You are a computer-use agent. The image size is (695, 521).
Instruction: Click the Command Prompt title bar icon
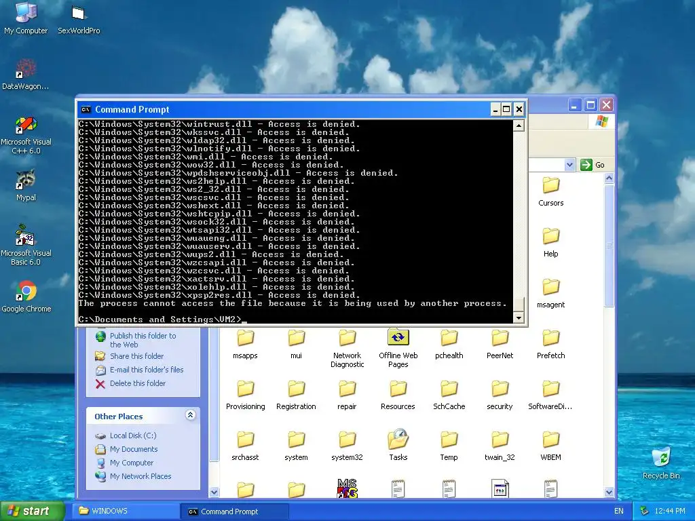point(86,109)
